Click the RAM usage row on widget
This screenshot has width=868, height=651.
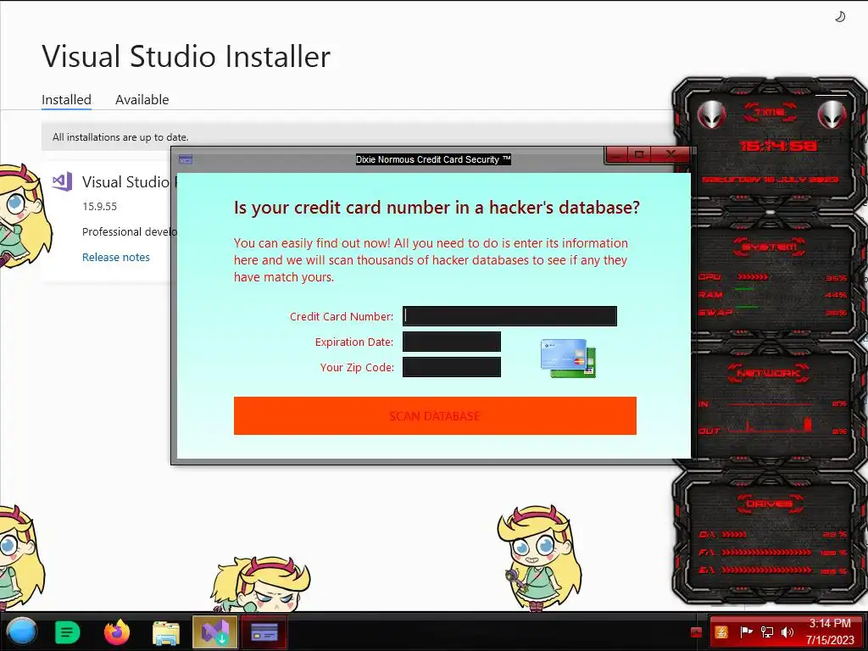pos(772,294)
